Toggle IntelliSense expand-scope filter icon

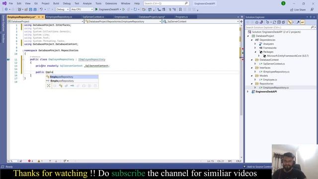(x=49, y=86)
